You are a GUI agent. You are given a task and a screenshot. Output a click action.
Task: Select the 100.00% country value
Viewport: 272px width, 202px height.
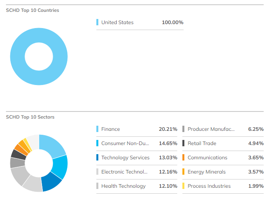click(x=172, y=22)
